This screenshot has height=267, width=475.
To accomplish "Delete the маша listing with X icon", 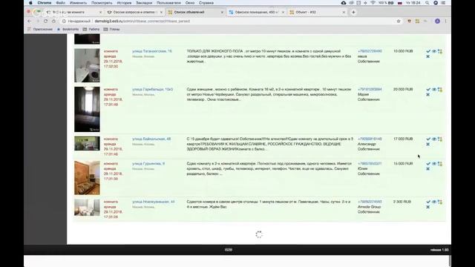I will pyautogui.click(x=428, y=56).
